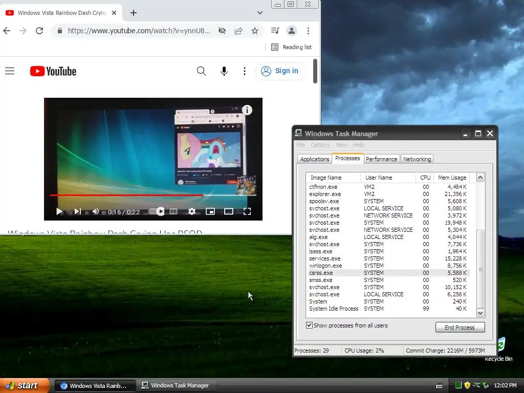The width and height of the screenshot is (524, 393).
Task: Click the yellow security shield tray icon
Action: click(467, 385)
